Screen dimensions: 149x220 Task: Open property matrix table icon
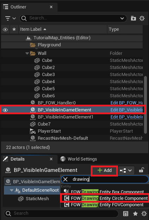pyautogui.click(x=126, y=214)
